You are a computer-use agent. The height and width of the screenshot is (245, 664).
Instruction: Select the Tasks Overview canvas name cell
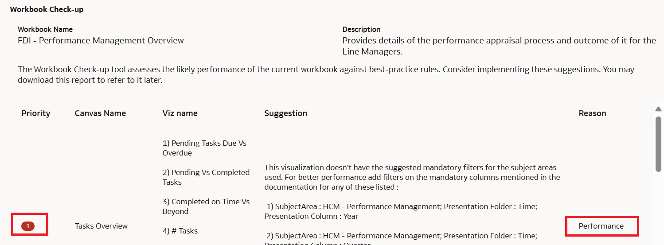102,226
